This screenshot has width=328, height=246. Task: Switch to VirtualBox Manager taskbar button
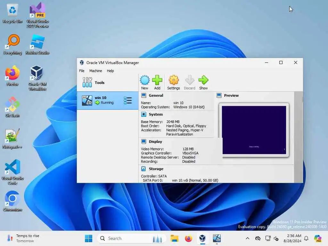(202, 238)
